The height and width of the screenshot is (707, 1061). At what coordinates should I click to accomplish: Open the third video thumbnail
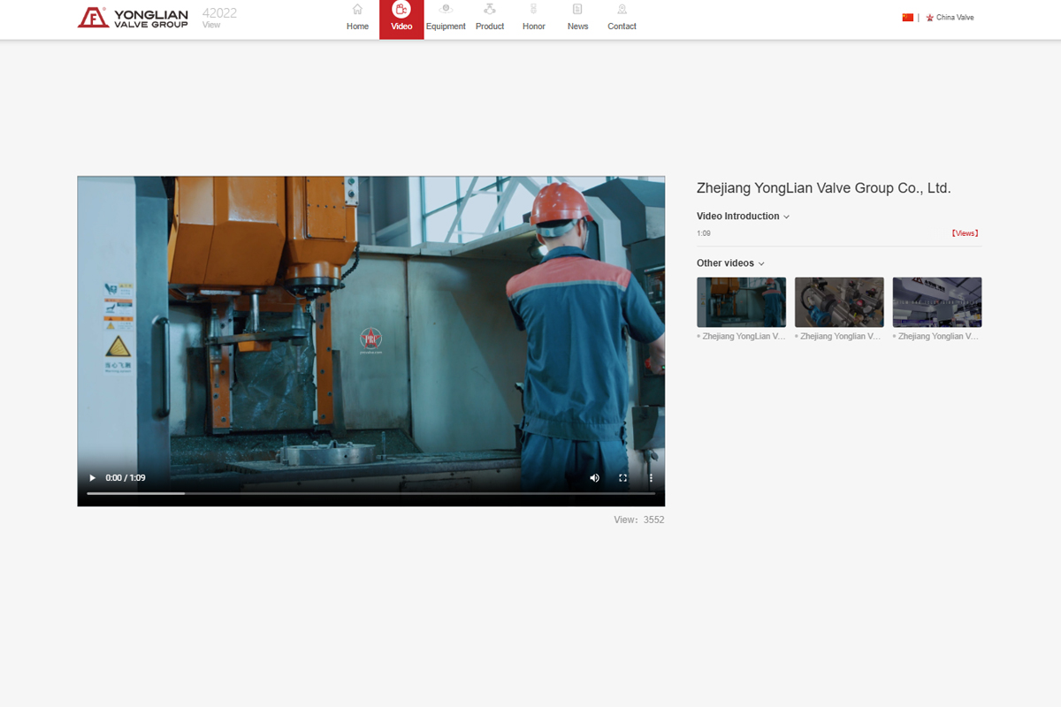[936, 302]
